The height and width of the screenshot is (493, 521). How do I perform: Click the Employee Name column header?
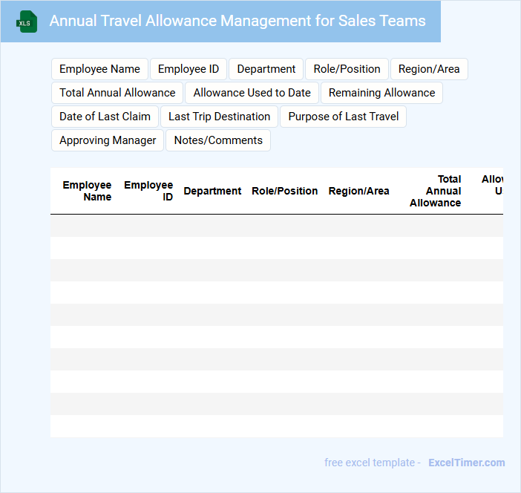pyautogui.click(x=87, y=191)
